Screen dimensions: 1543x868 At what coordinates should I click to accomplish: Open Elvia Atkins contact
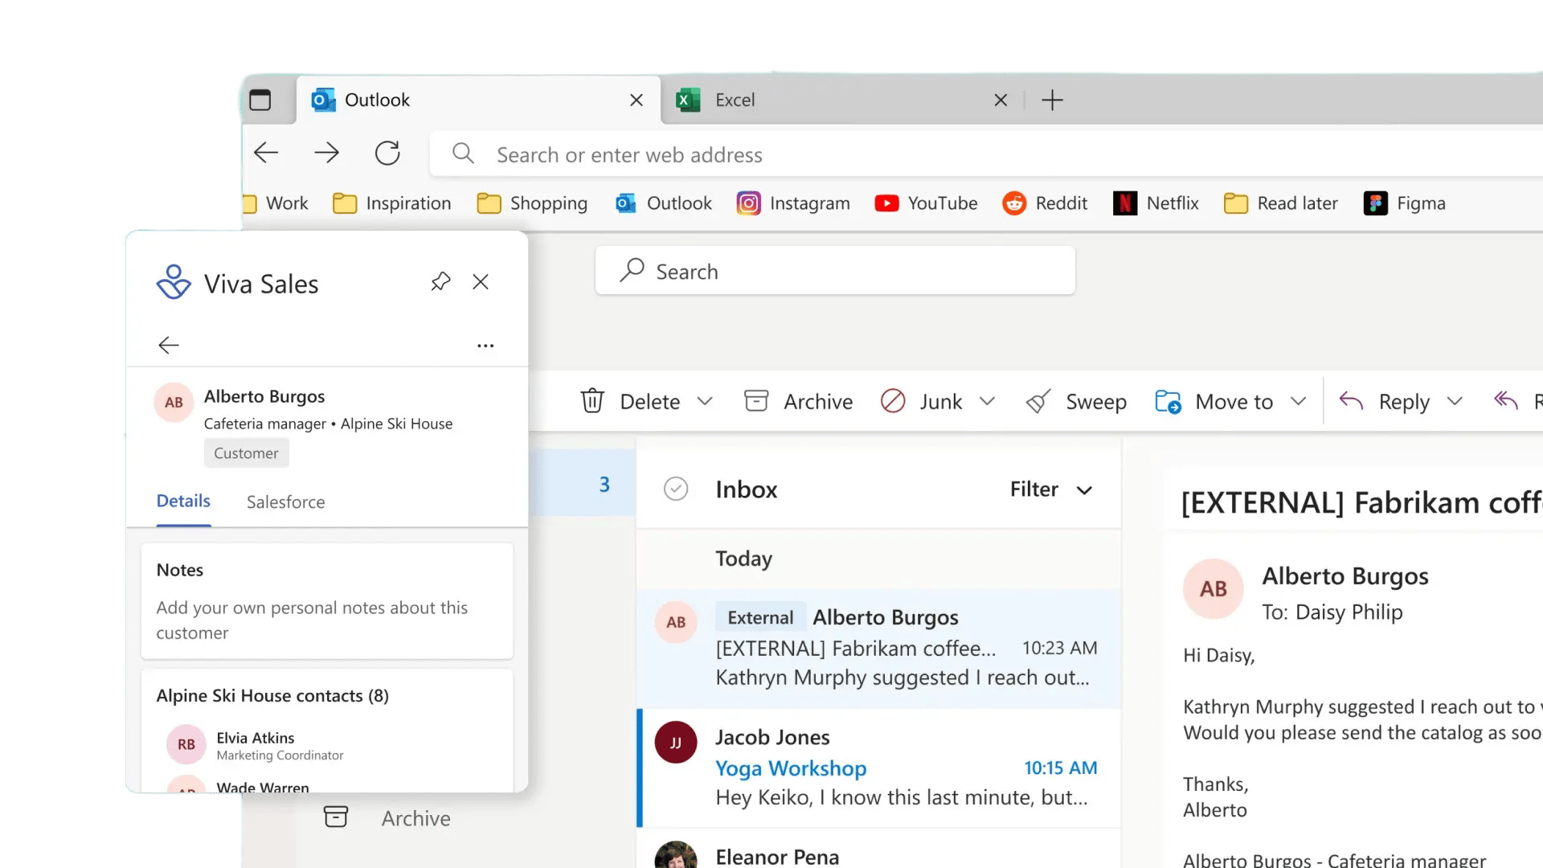point(327,745)
